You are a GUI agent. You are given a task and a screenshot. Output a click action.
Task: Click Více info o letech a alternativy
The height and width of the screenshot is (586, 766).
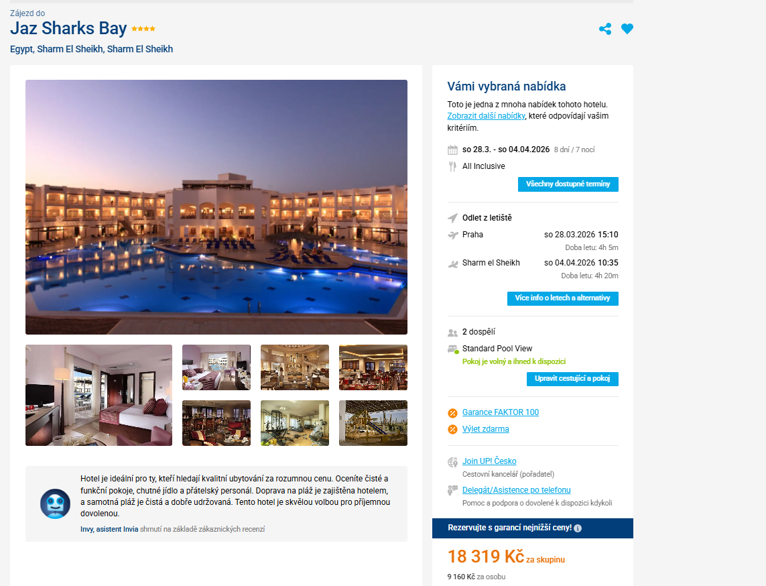coord(563,298)
